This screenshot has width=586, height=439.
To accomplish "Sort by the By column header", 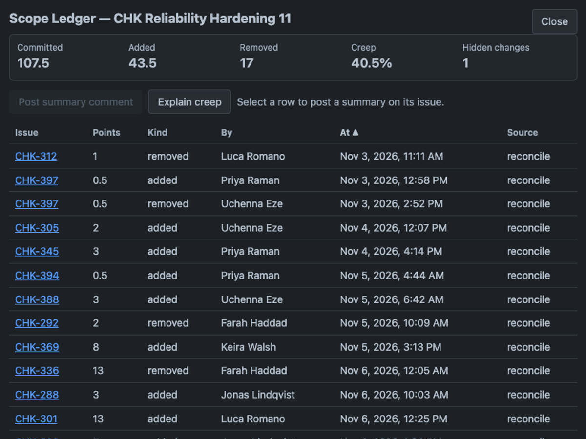I will coord(227,133).
